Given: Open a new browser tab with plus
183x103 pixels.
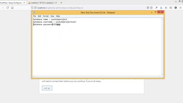Looking at the screenshot, I should pyautogui.click(x=61, y=3).
